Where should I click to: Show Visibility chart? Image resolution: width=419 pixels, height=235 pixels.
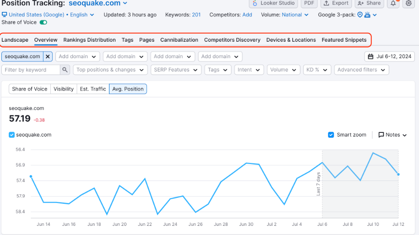(64, 89)
